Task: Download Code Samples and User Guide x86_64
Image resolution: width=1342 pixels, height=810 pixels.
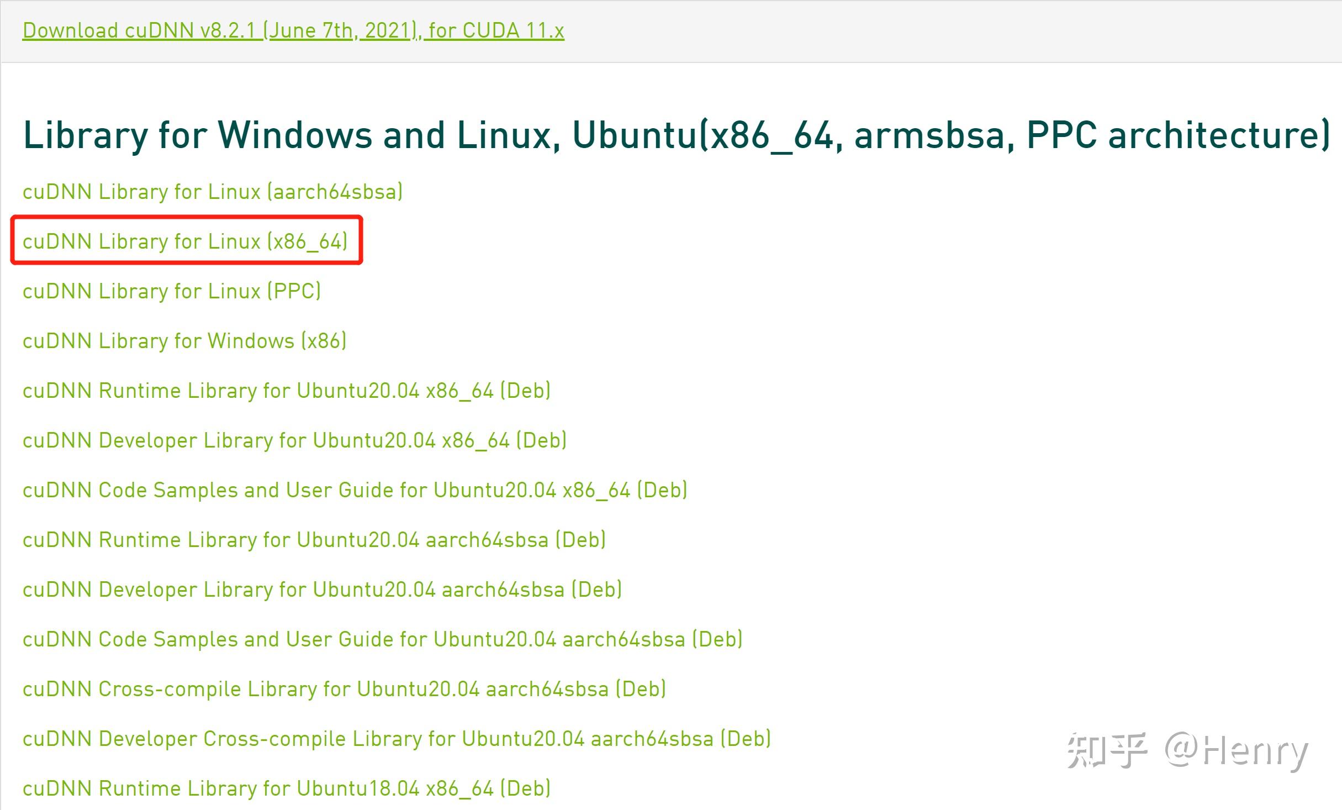Action: click(x=355, y=490)
